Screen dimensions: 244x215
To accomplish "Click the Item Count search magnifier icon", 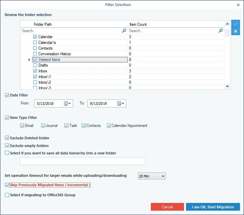I will 221,30.
